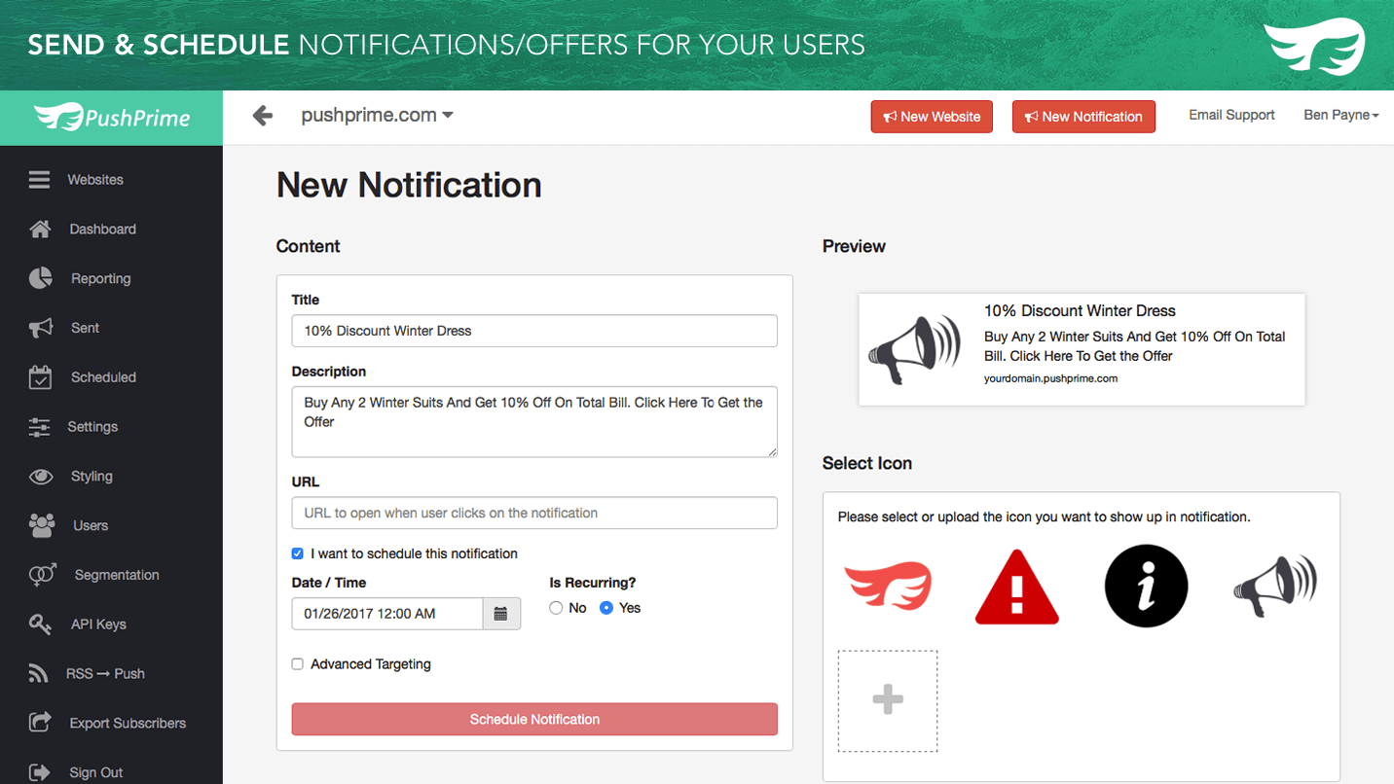
Task: Click the Styling label in the sidebar
Action: coord(92,477)
